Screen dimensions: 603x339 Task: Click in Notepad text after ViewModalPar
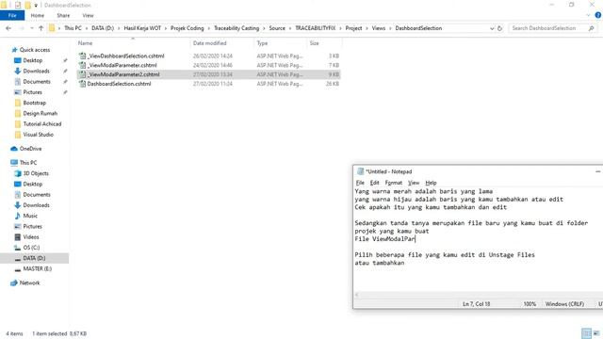(416, 239)
